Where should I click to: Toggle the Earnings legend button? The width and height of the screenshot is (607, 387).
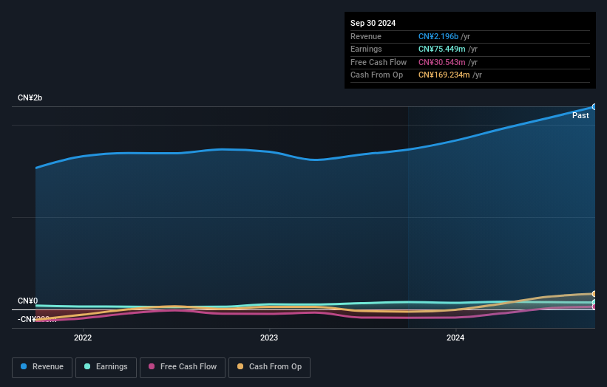(106, 367)
